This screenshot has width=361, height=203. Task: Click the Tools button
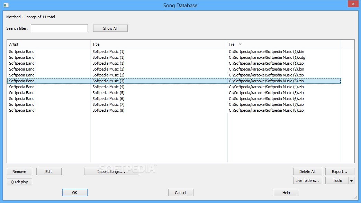(x=337, y=181)
